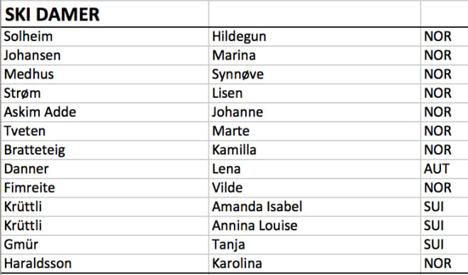
Task: Click the AUT country cell for Danner
Action: pos(445,169)
